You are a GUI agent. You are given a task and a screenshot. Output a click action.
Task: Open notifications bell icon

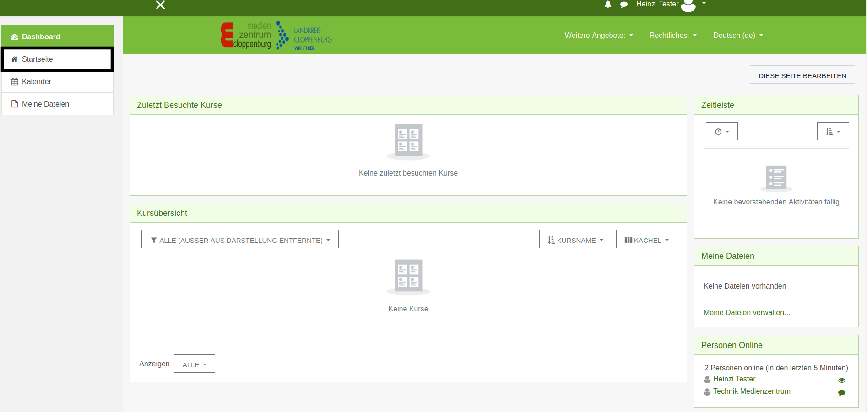click(x=608, y=5)
